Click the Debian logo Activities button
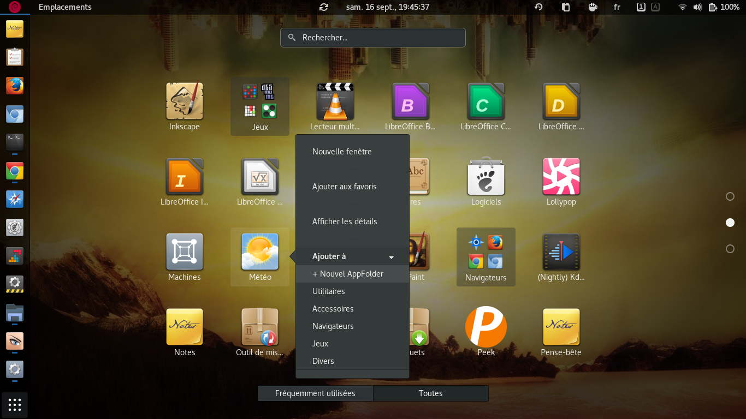 [15, 7]
